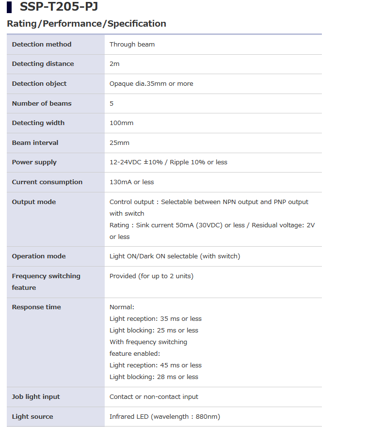Click the Detecting distance label

[43, 64]
